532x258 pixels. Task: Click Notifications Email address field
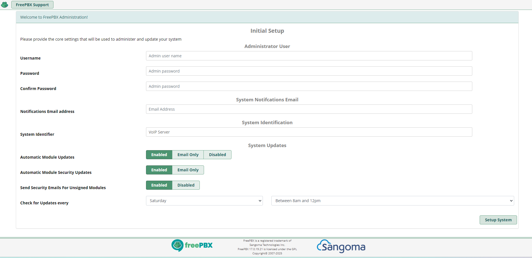click(309, 109)
